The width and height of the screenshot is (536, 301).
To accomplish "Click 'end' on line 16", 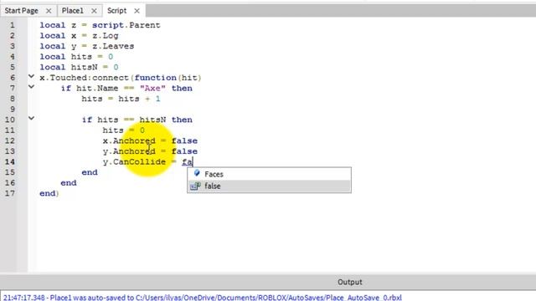I will [x=69, y=183].
